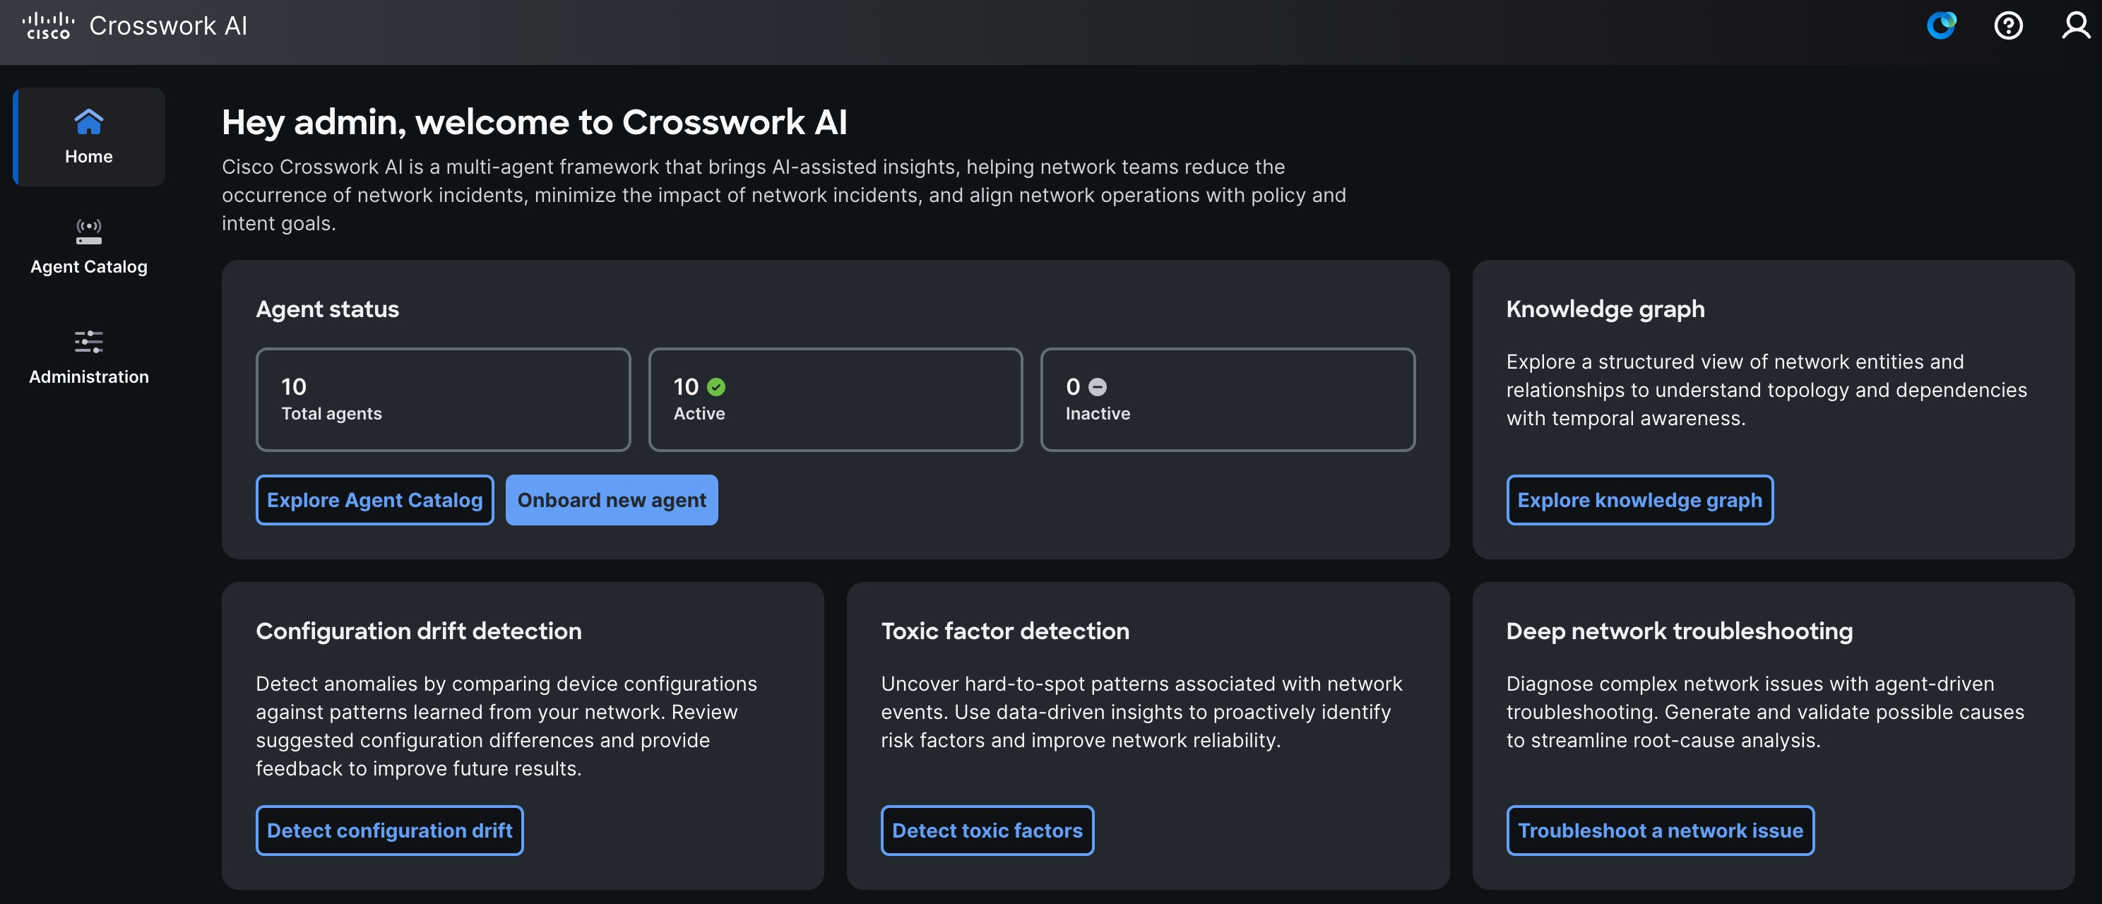2102x904 pixels.
Task: Click the Agent status heading
Action: tap(327, 309)
